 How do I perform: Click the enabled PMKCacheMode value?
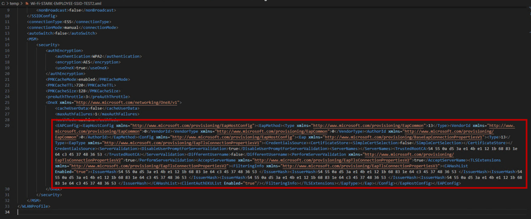click(x=86, y=80)
